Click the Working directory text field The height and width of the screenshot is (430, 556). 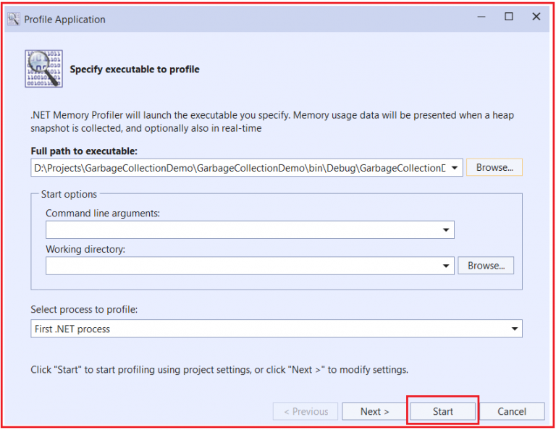pyautogui.click(x=250, y=266)
